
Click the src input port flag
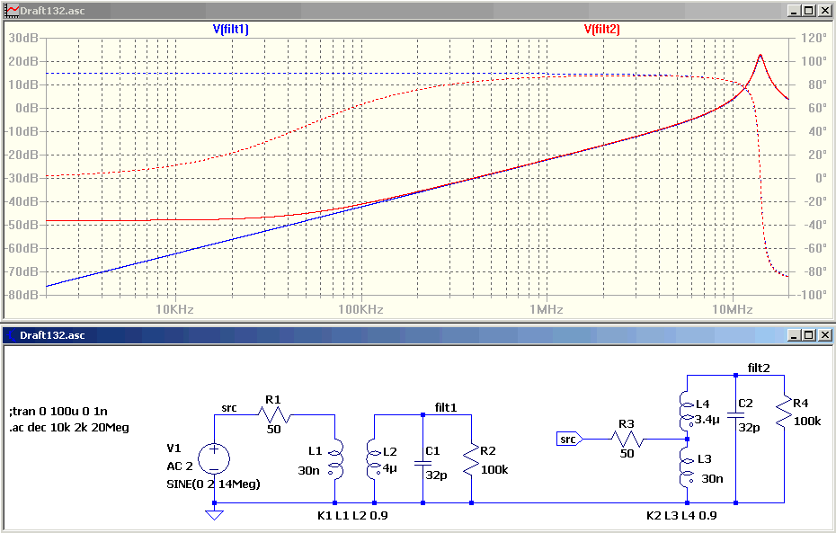569,440
